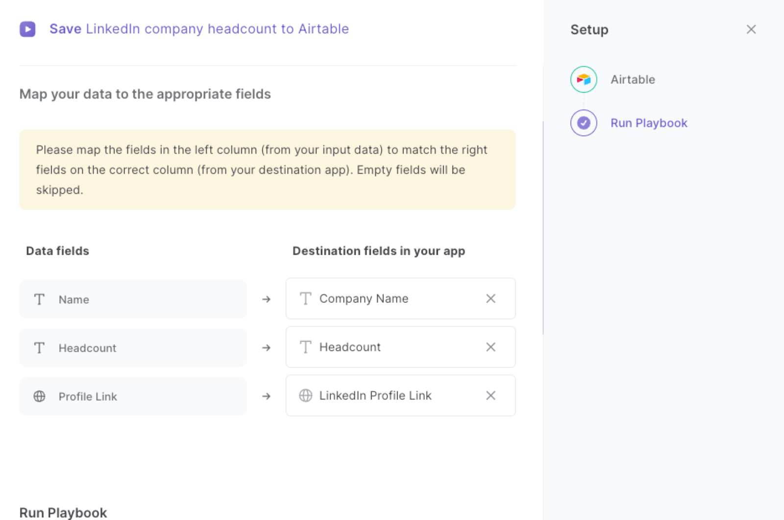Close the Setup panel
Screen dimensions: 784x520
[751, 29]
